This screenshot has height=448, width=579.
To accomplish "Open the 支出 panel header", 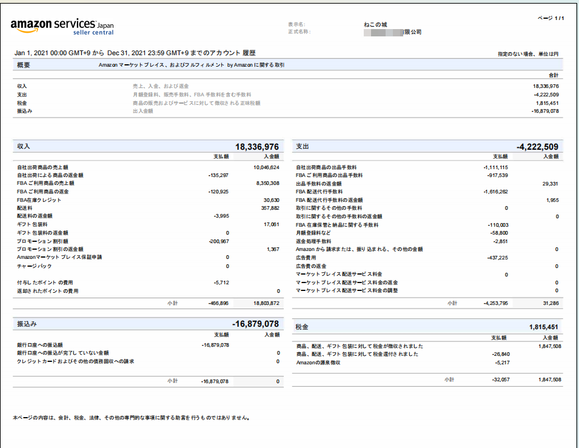I will [303, 145].
